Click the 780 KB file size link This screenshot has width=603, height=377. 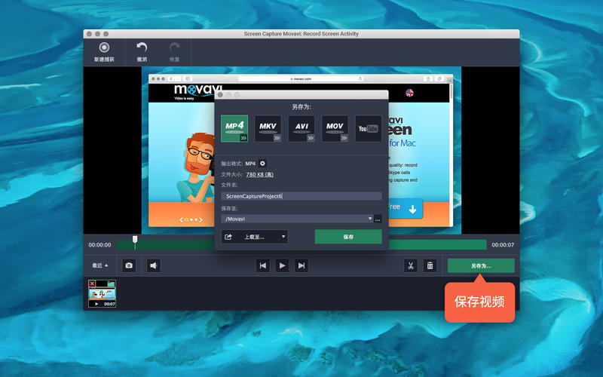(259, 174)
